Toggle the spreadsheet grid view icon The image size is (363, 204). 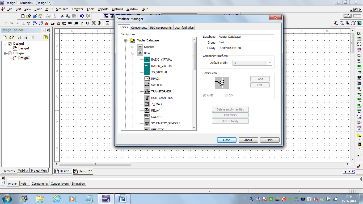(x=112, y=16)
